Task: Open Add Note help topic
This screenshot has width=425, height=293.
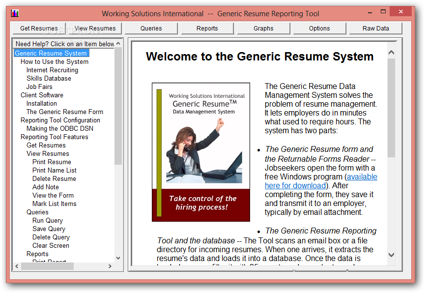Action: point(46,187)
